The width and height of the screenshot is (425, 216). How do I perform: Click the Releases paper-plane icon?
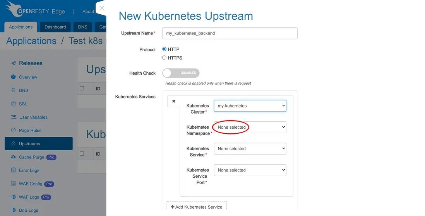14,63
